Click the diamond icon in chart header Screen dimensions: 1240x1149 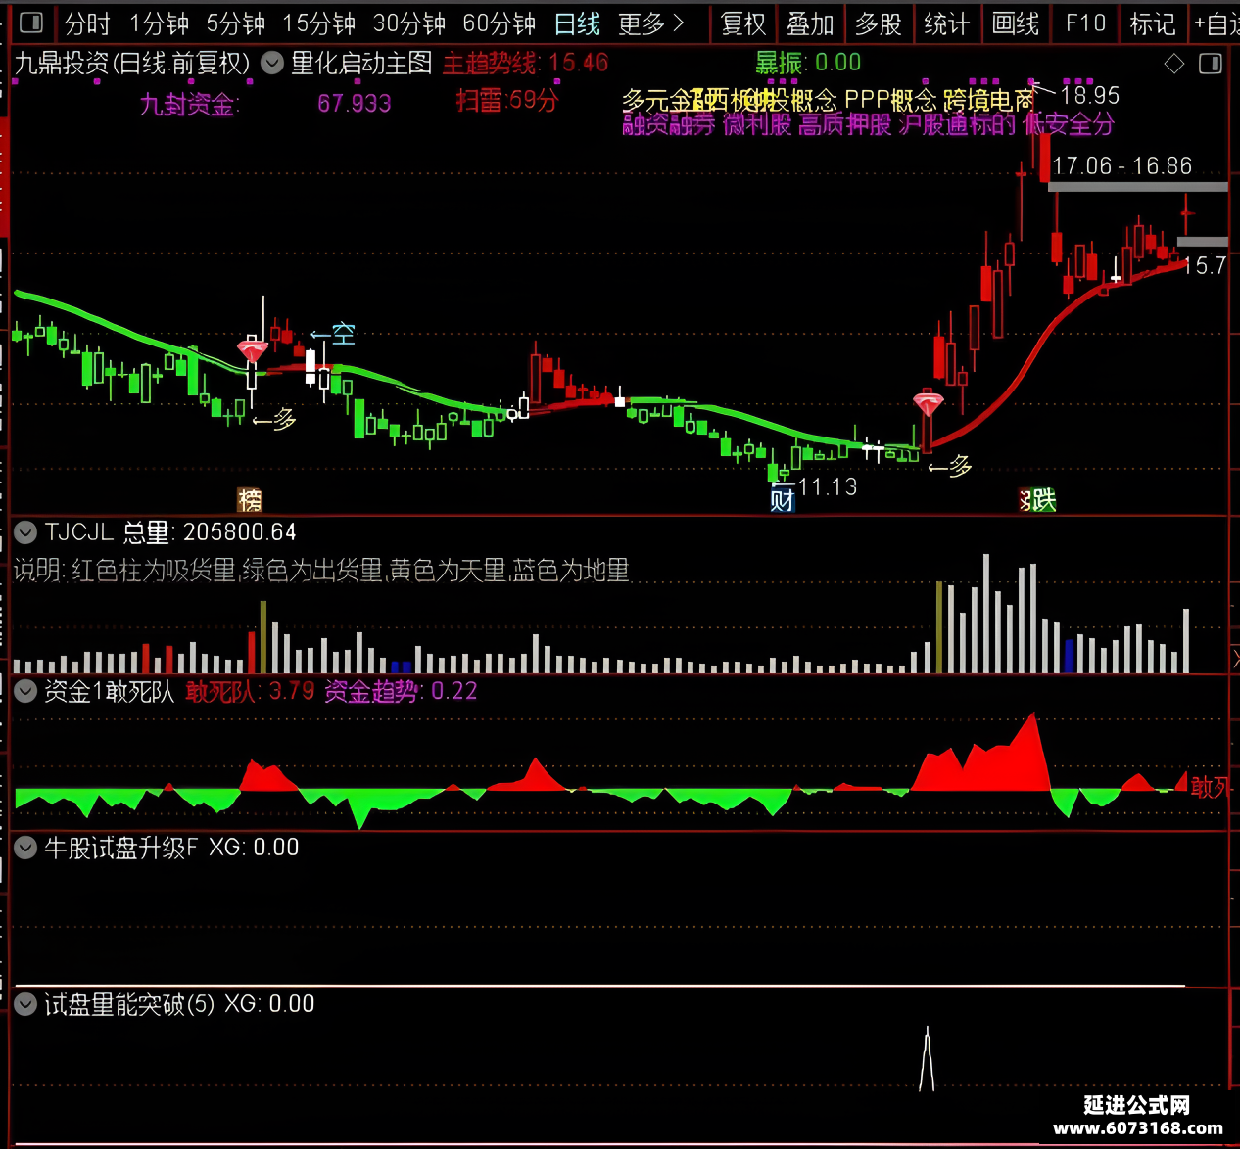click(1174, 65)
